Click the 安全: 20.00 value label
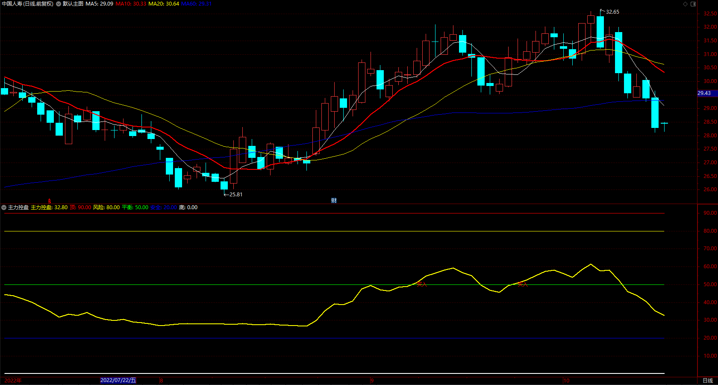 pos(163,207)
